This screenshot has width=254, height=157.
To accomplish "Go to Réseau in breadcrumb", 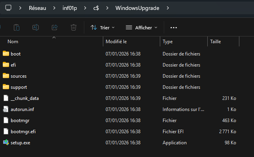I will point(38,8).
